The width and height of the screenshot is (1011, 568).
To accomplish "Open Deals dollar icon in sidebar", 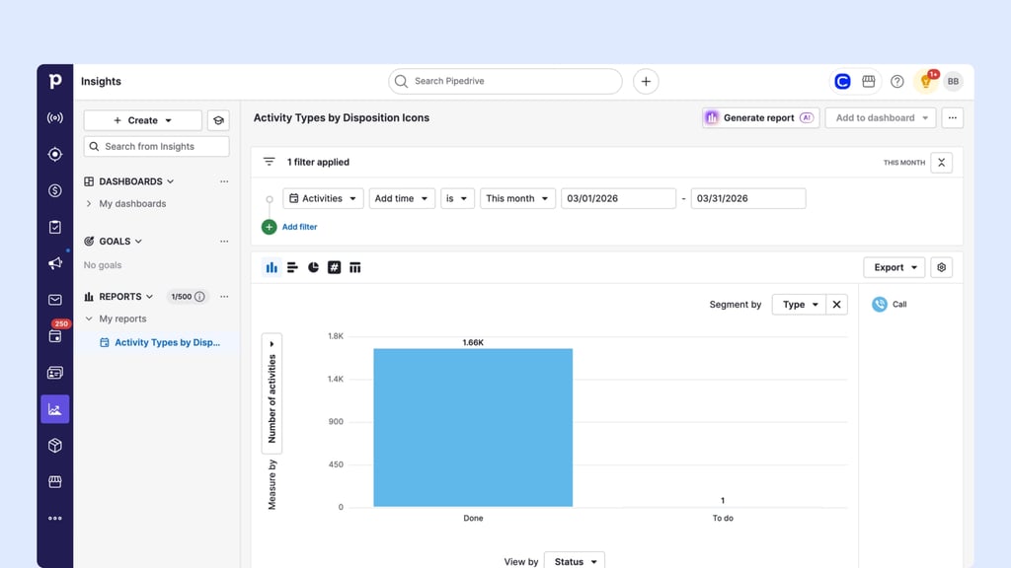I will (x=55, y=190).
